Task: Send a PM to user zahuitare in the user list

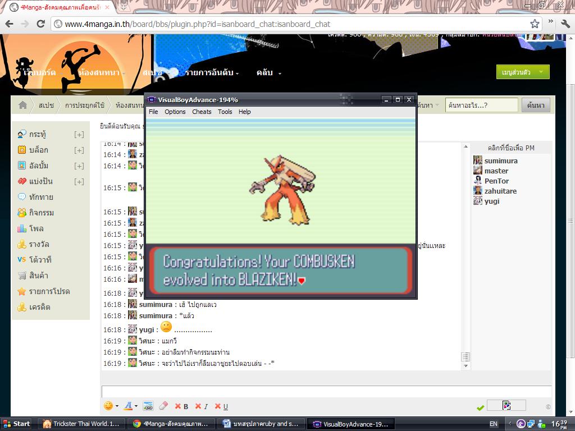Action: 500,191
